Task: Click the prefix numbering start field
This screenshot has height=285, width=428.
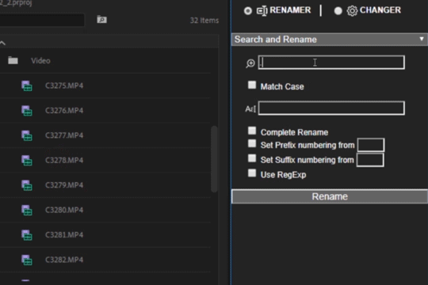Action: click(x=371, y=145)
